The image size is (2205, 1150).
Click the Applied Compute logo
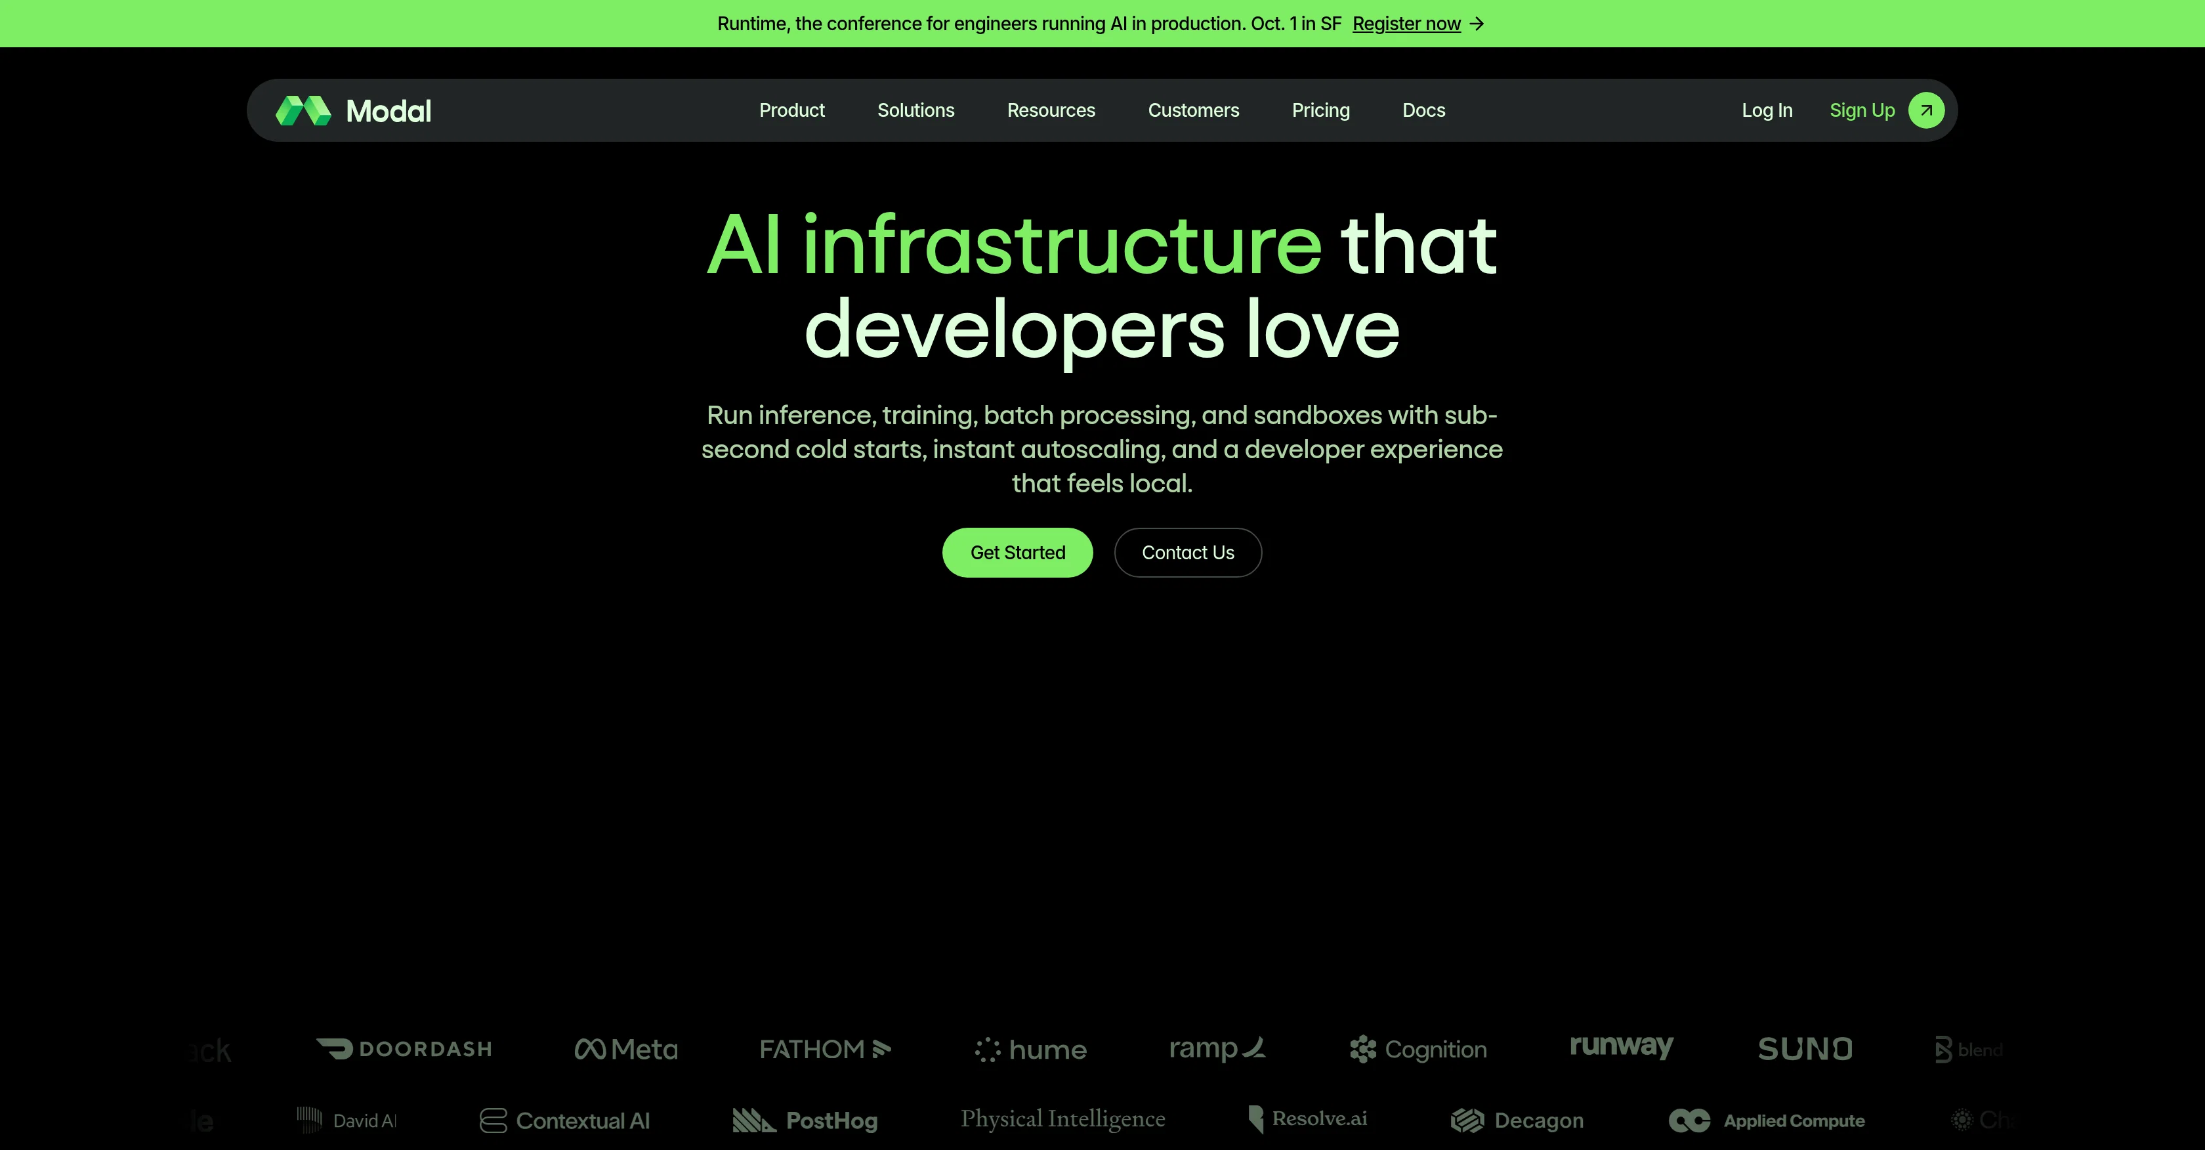click(x=1767, y=1121)
